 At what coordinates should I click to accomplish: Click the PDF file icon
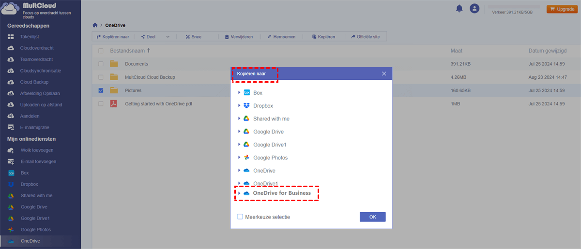[114, 103]
